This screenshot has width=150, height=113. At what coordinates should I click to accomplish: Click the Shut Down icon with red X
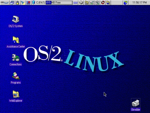coord(28,3)
